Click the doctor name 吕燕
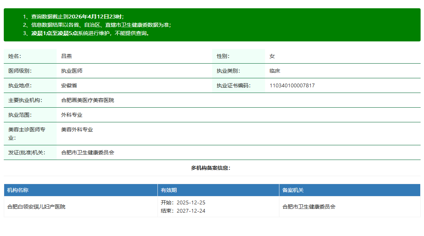The width and height of the screenshot is (424, 236). (66, 56)
